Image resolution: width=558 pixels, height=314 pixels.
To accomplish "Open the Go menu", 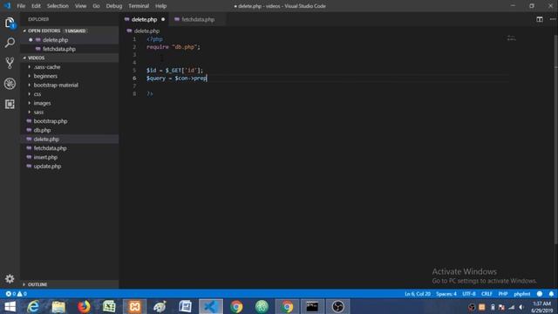I will [96, 6].
